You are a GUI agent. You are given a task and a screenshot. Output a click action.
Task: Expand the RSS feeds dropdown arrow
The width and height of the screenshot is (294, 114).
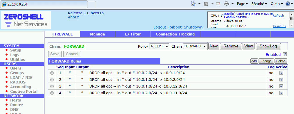point(212,4)
